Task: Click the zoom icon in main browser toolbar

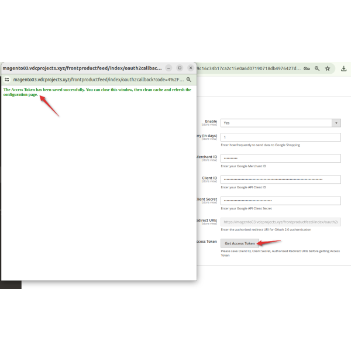Action: [x=317, y=68]
